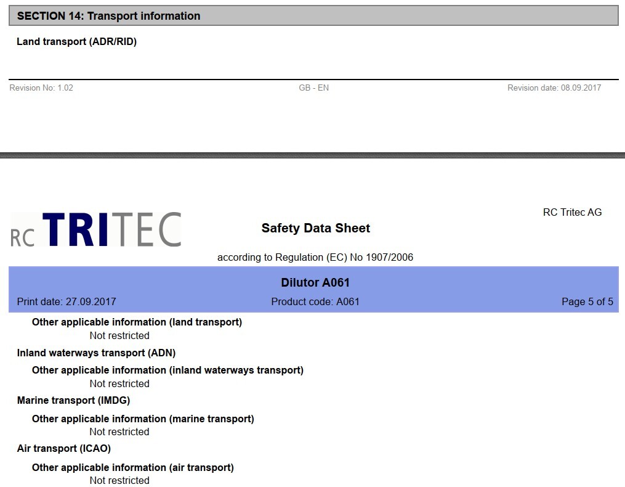Select 'Not restricted' for air transport
The width and height of the screenshot is (625, 487).
tap(119, 480)
